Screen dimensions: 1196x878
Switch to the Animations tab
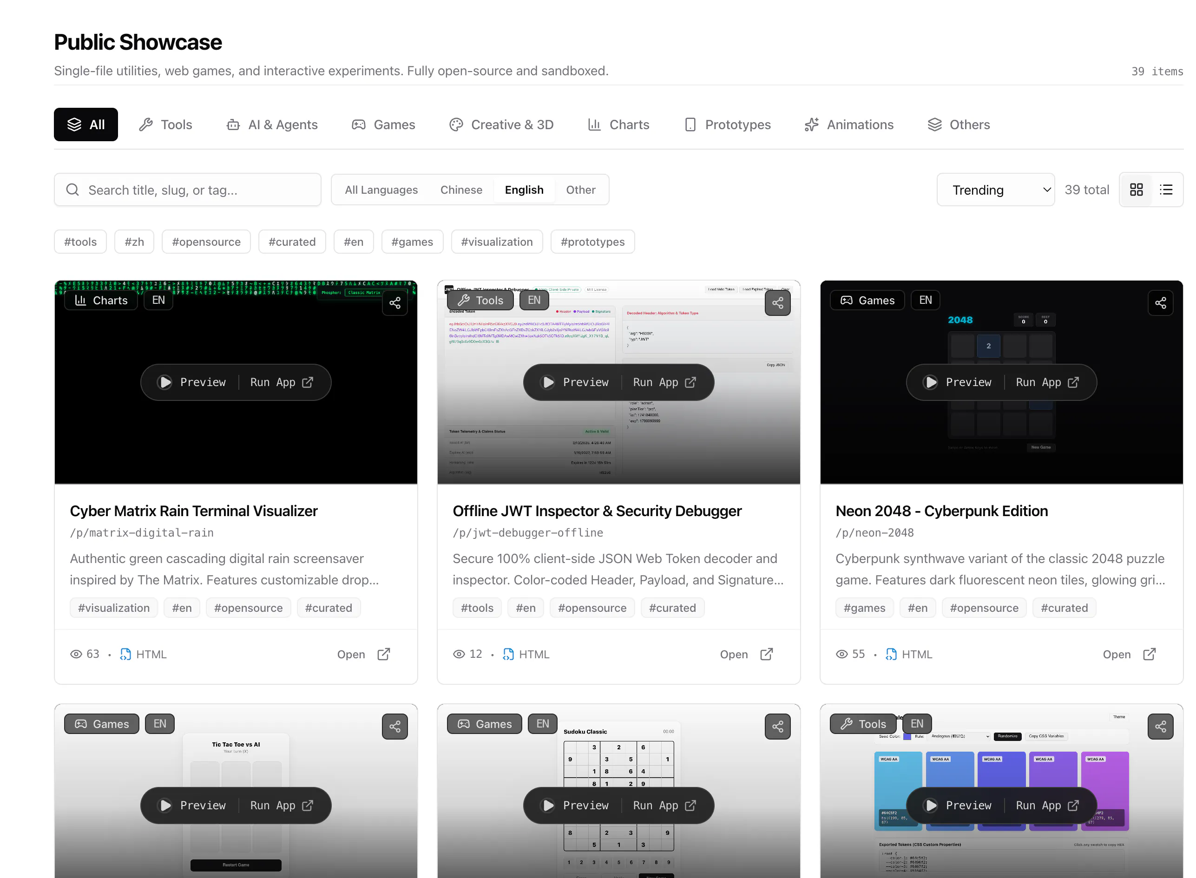point(848,124)
